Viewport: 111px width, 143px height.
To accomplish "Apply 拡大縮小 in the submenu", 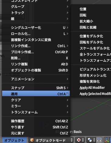I will (91, 21).
